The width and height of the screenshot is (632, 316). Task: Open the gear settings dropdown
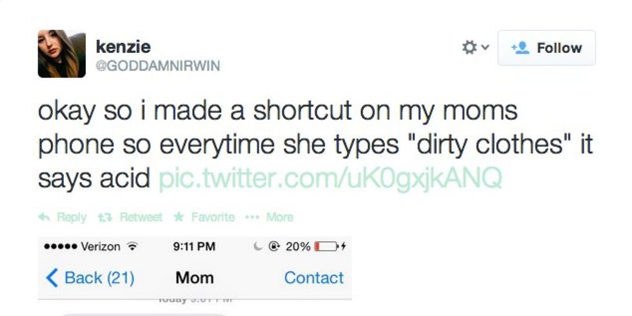[x=475, y=48]
